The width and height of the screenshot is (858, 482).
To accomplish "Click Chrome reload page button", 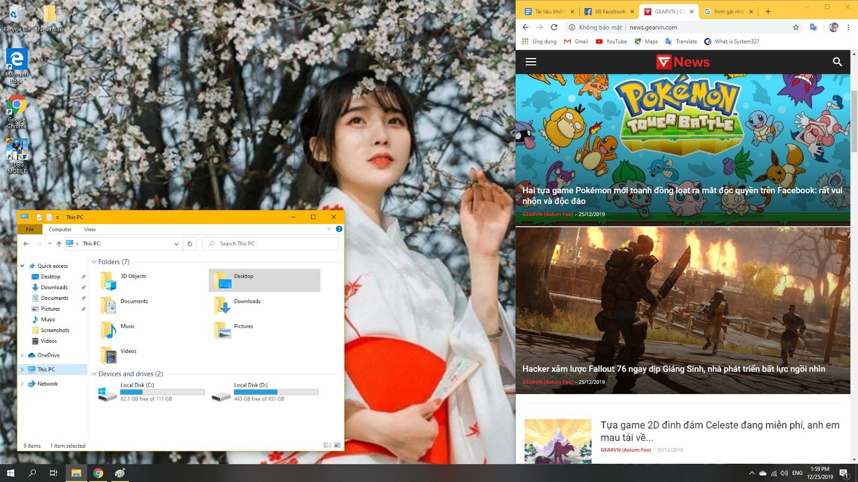I will [x=554, y=27].
